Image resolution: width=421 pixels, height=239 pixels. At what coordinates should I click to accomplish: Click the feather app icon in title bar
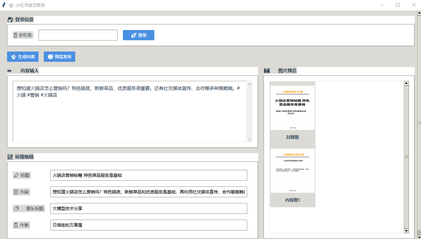[x=4, y=5]
